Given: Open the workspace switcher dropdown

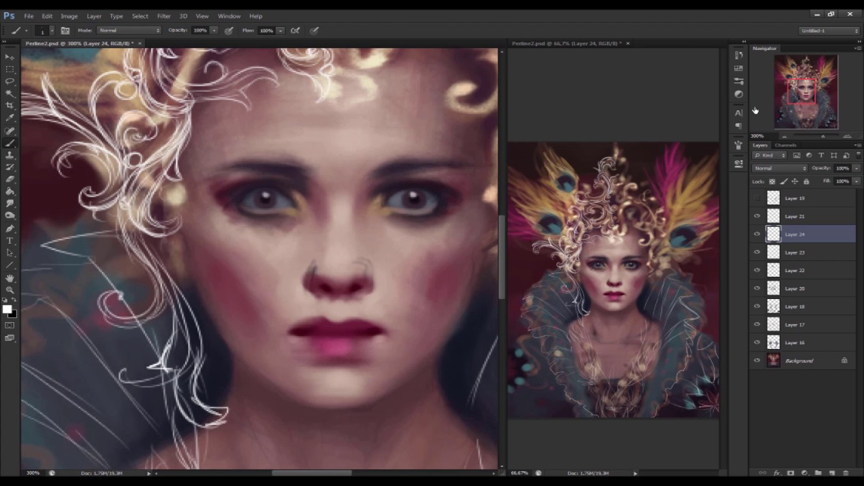Looking at the screenshot, I should click(x=830, y=30).
